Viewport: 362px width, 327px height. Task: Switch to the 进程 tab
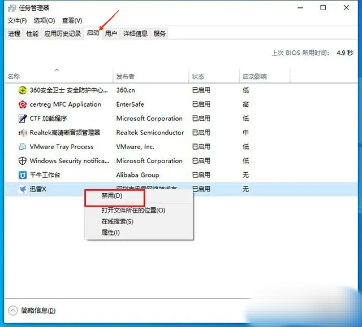pos(14,34)
